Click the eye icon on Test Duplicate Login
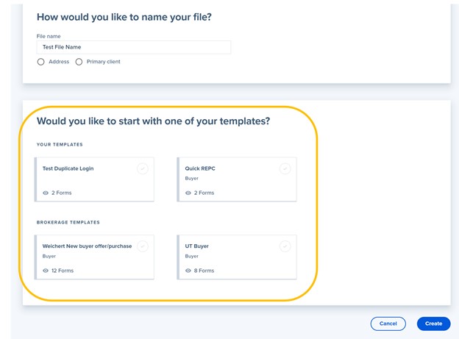The width and height of the screenshot is (459, 339). coord(46,193)
